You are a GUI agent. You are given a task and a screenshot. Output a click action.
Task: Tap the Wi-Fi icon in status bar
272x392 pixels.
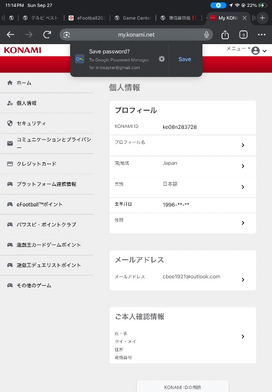tap(237, 5)
